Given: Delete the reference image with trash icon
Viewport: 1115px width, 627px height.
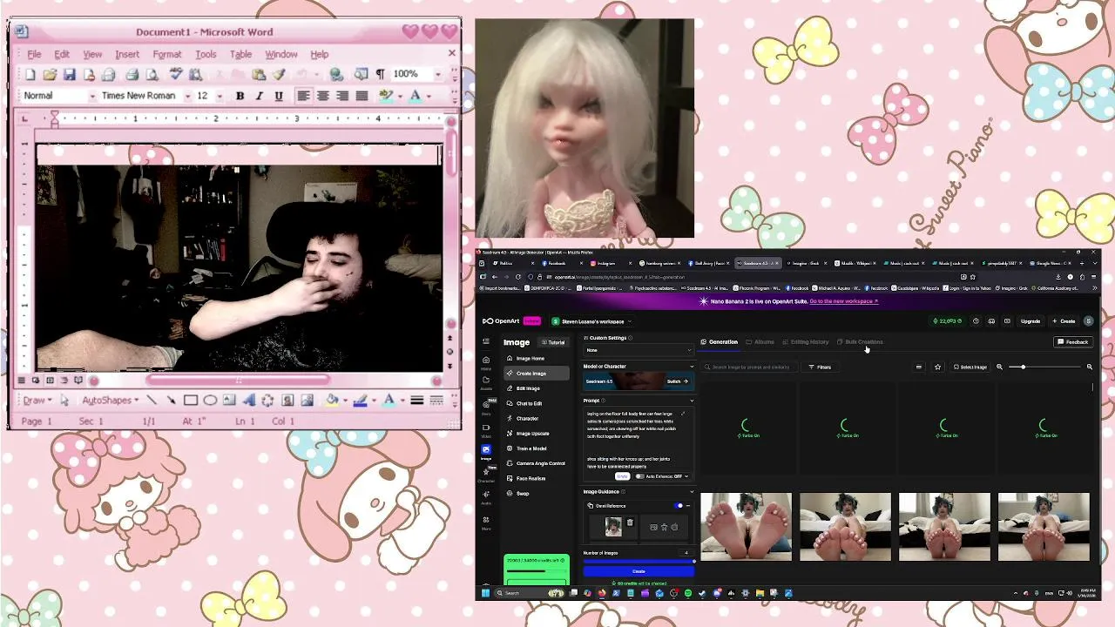Looking at the screenshot, I should click(x=630, y=522).
